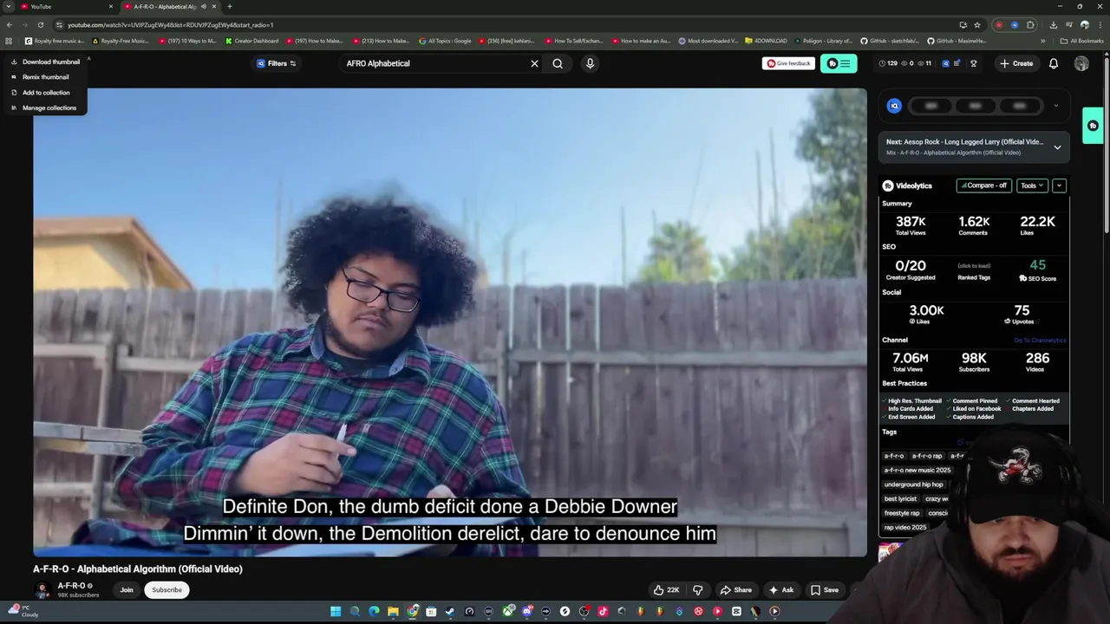Open Go To Channelytics link
1110x624 pixels.
1040,341
